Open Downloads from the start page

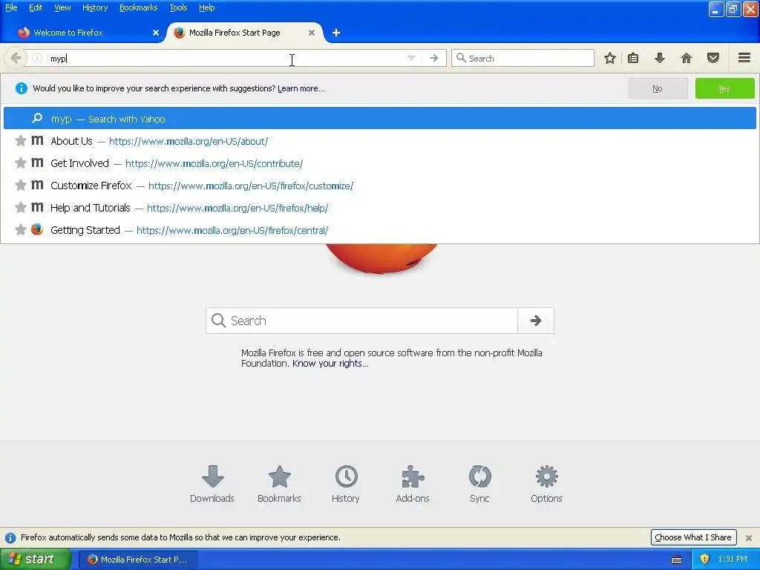tap(212, 484)
